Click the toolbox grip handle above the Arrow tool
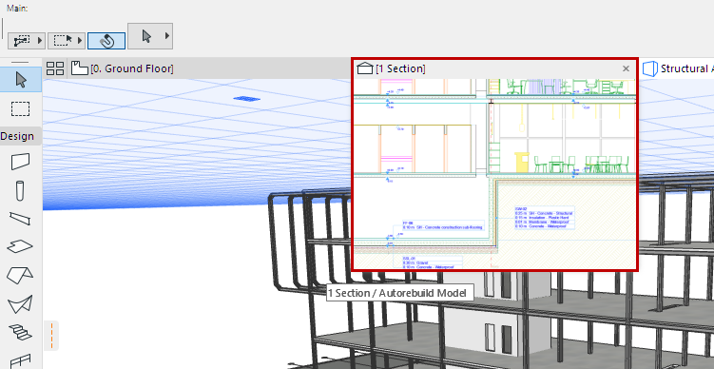Image resolution: width=714 pixels, height=369 pixels. coord(19,63)
